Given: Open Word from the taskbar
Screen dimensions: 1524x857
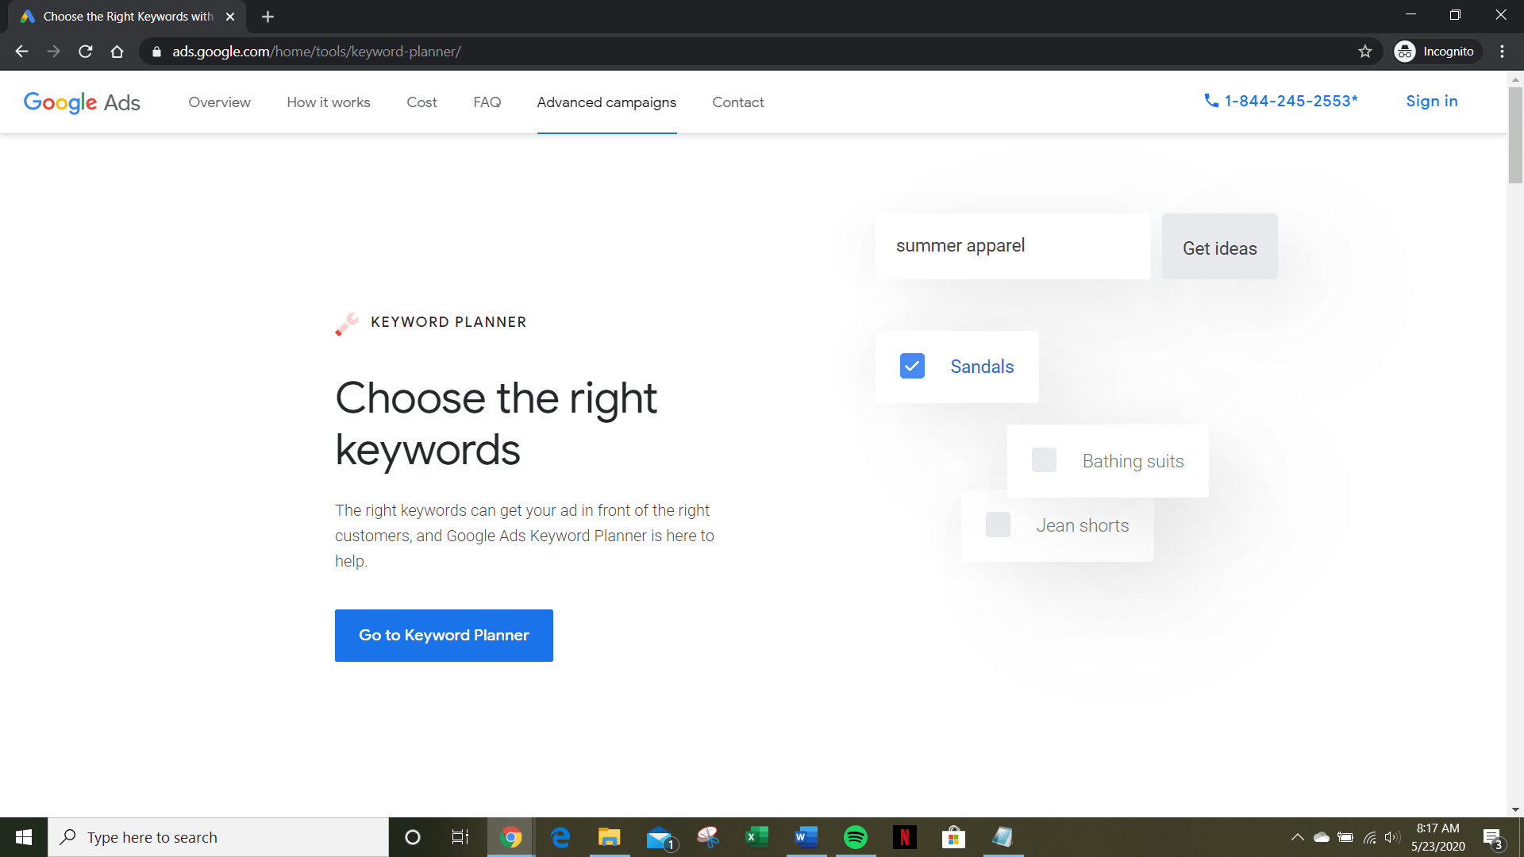Looking at the screenshot, I should 806,837.
